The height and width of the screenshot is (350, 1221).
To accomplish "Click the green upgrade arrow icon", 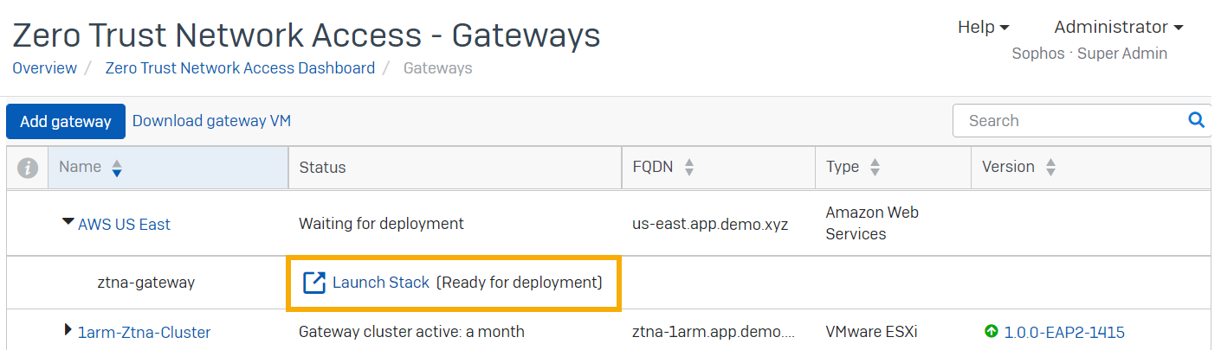I will [x=992, y=332].
